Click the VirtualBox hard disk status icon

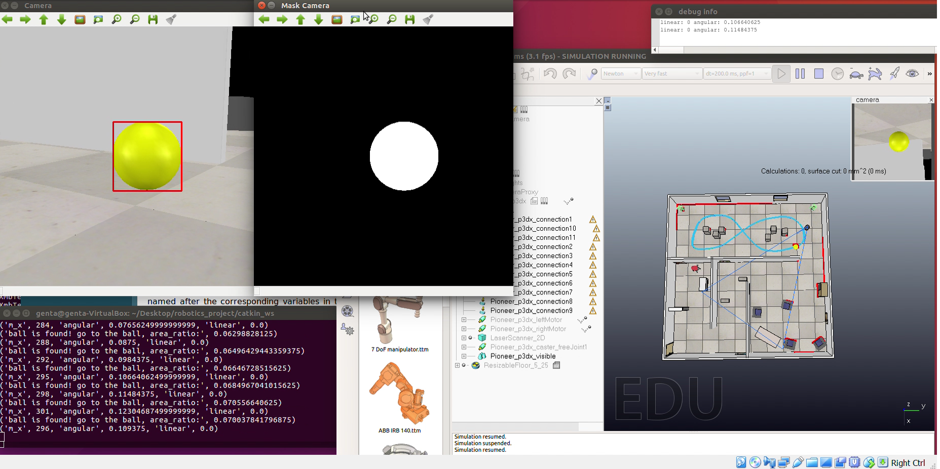(x=741, y=462)
